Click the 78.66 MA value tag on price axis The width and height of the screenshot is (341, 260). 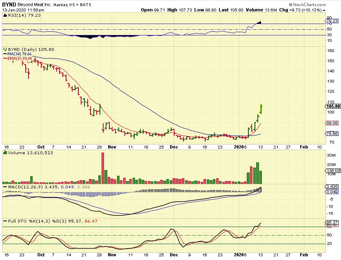pyautogui.click(x=332, y=134)
